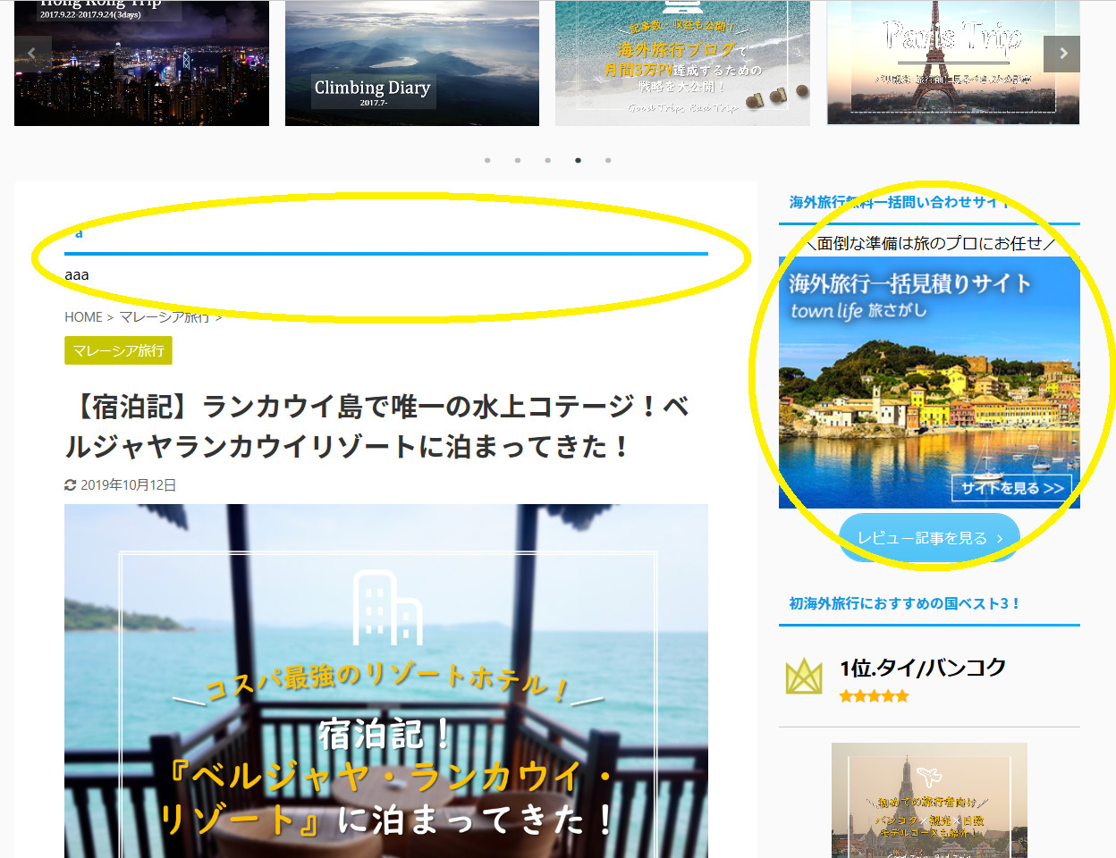Click the five-star rating under タイ/バンコク
1116x858 pixels.
(874, 696)
